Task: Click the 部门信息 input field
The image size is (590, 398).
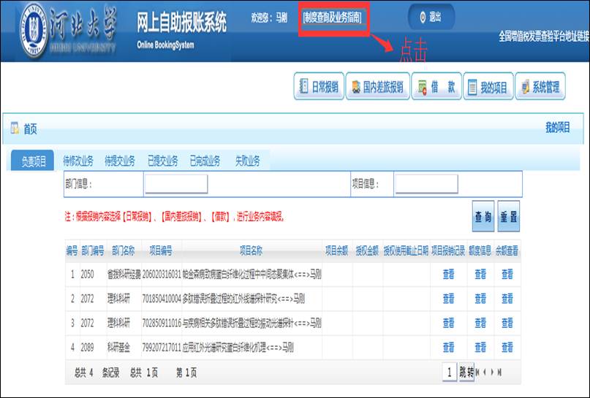Action: (x=175, y=184)
